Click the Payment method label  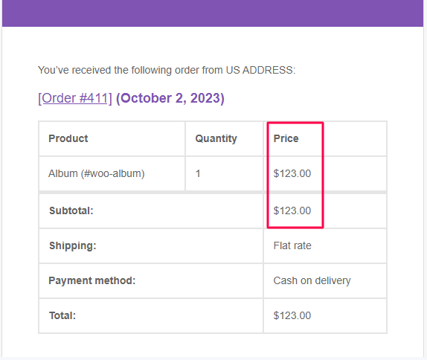[x=92, y=280]
